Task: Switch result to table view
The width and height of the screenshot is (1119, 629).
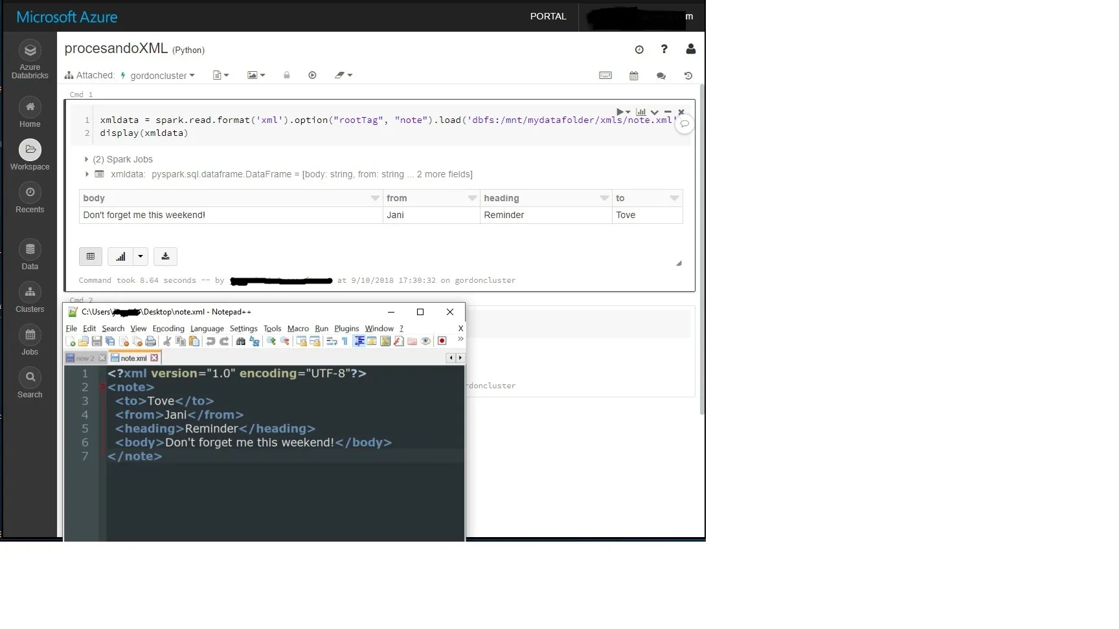Action: click(x=91, y=256)
